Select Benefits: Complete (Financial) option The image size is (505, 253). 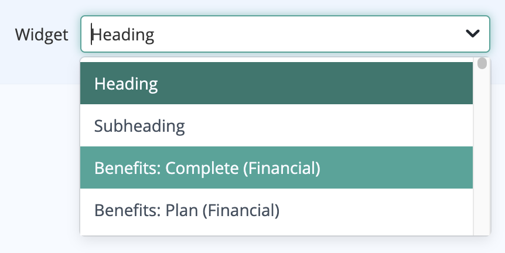(277, 167)
